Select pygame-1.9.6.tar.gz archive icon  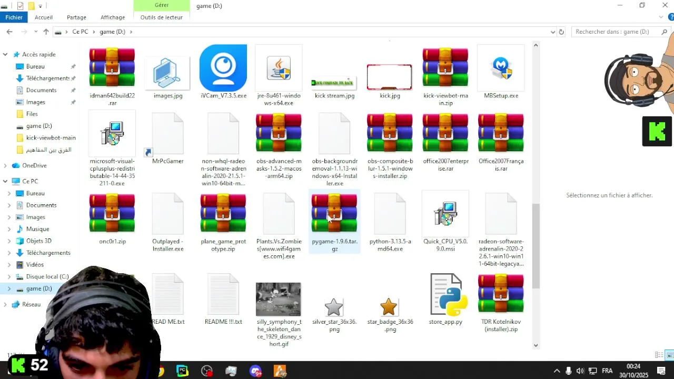(x=334, y=213)
